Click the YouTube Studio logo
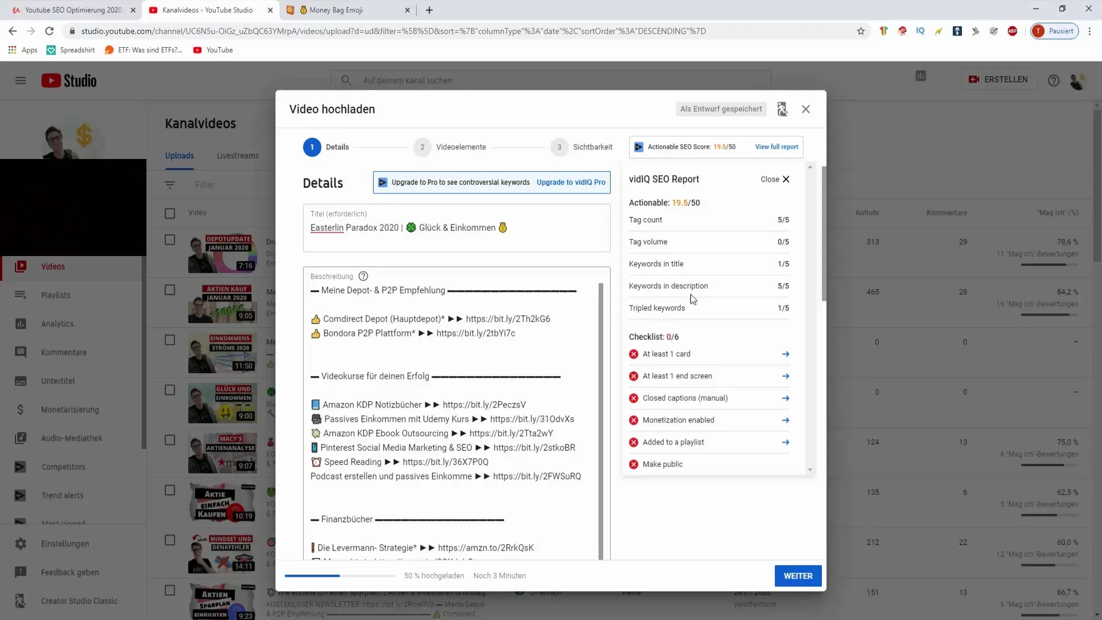This screenshot has height=620, width=1102. pyautogui.click(x=69, y=80)
